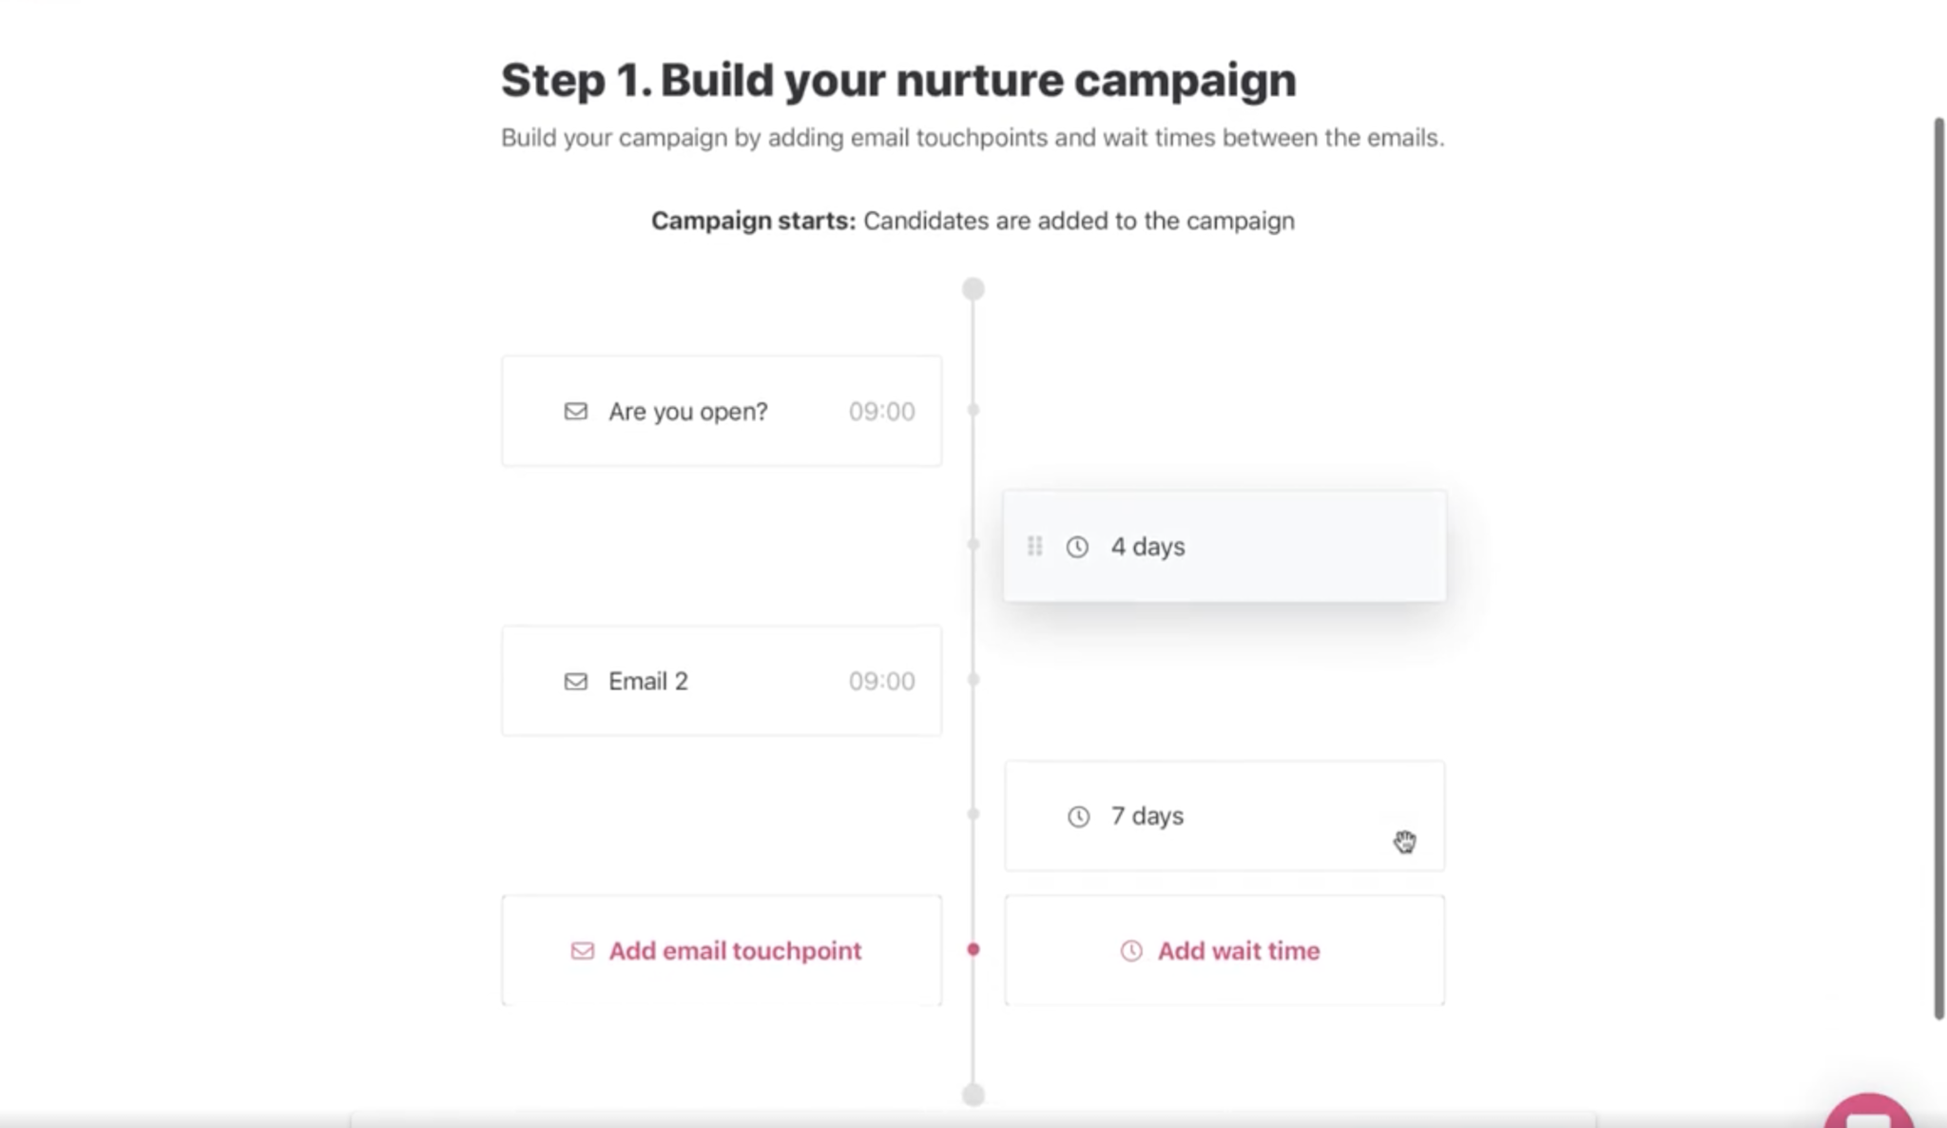Screen dimensions: 1947x1128
Task: Click the pink envelope icon in Add email touchpoint
Action: click(x=582, y=951)
